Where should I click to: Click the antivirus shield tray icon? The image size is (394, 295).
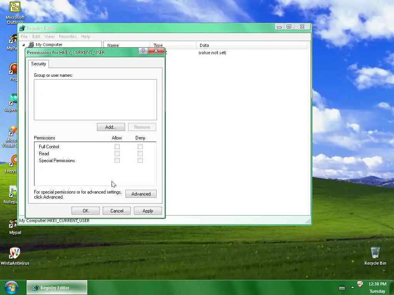pyautogui.click(x=360, y=284)
